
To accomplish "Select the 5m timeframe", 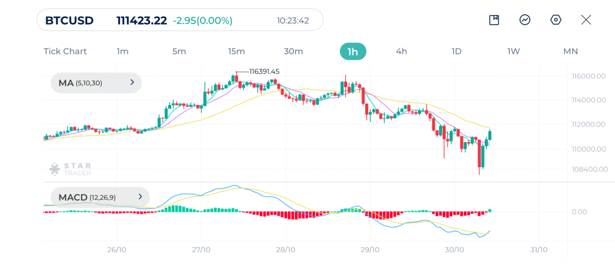I will [179, 52].
